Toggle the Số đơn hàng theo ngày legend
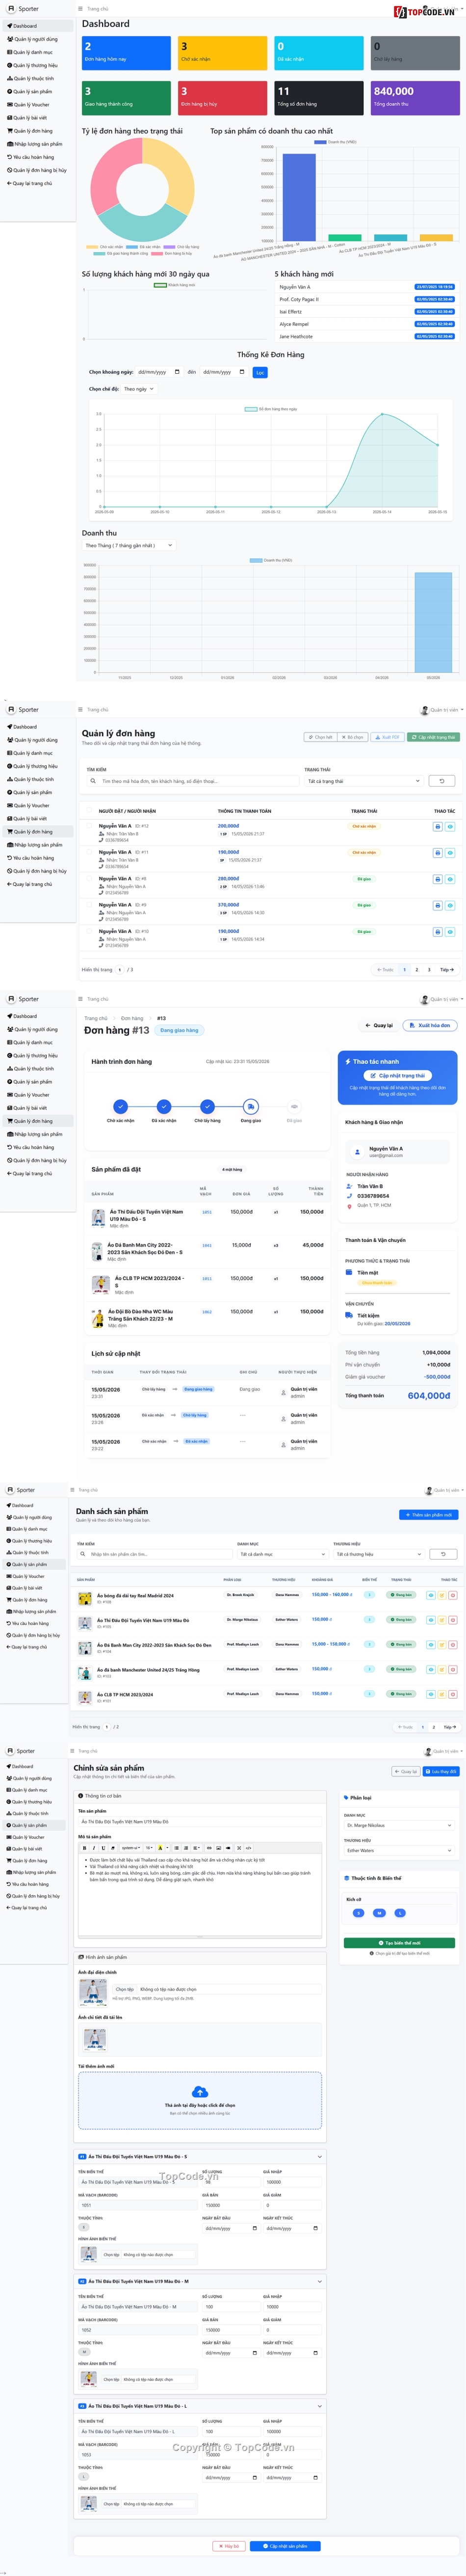The height and width of the screenshot is (2576, 466). (x=271, y=409)
